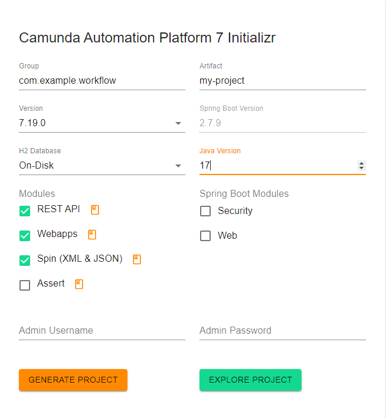Disable the Spin (XML & JSON) module
Screen dimensions: 386x418
(x=25, y=260)
